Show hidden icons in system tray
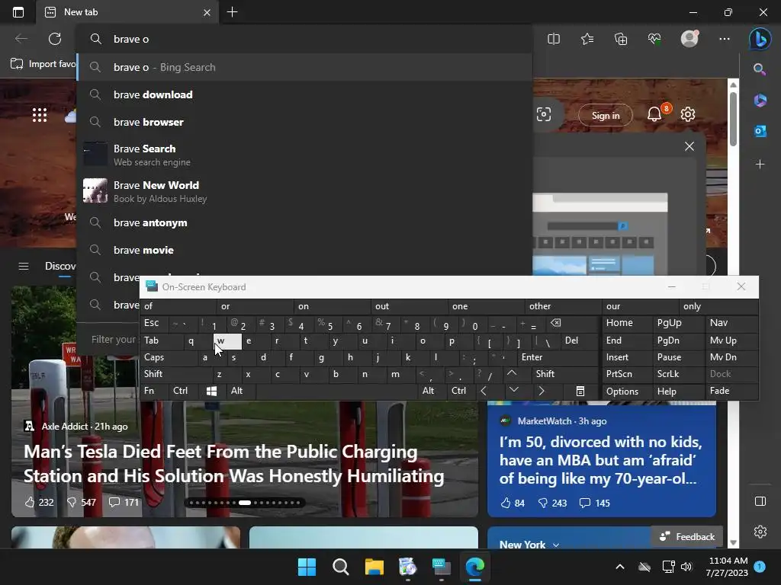This screenshot has width=781, height=585. [x=620, y=567]
